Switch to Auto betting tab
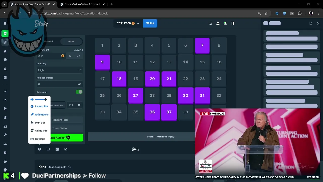323x182 pixels. tap(71, 41)
